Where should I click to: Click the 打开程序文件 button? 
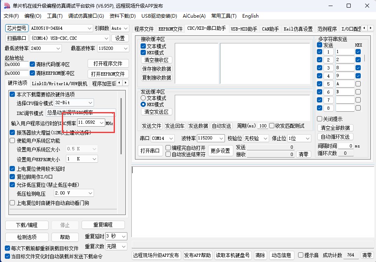pos(108,63)
